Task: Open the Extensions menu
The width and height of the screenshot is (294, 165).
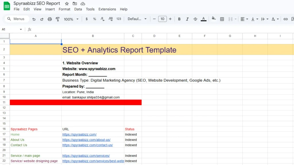Action: 107,9
